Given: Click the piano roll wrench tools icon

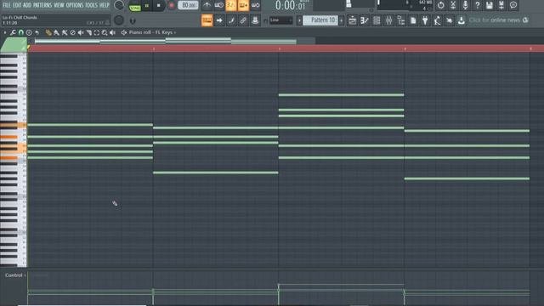Looking at the screenshot, I should click(x=13, y=32).
